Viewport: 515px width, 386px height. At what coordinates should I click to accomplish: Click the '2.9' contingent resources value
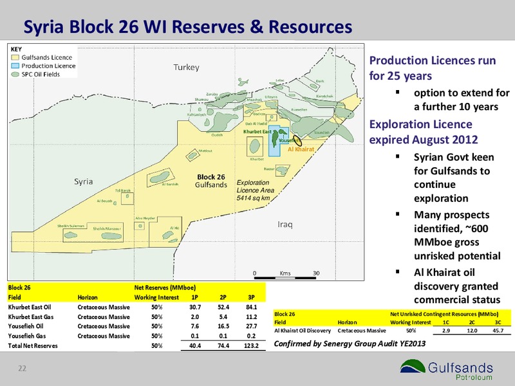click(x=446, y=331)
